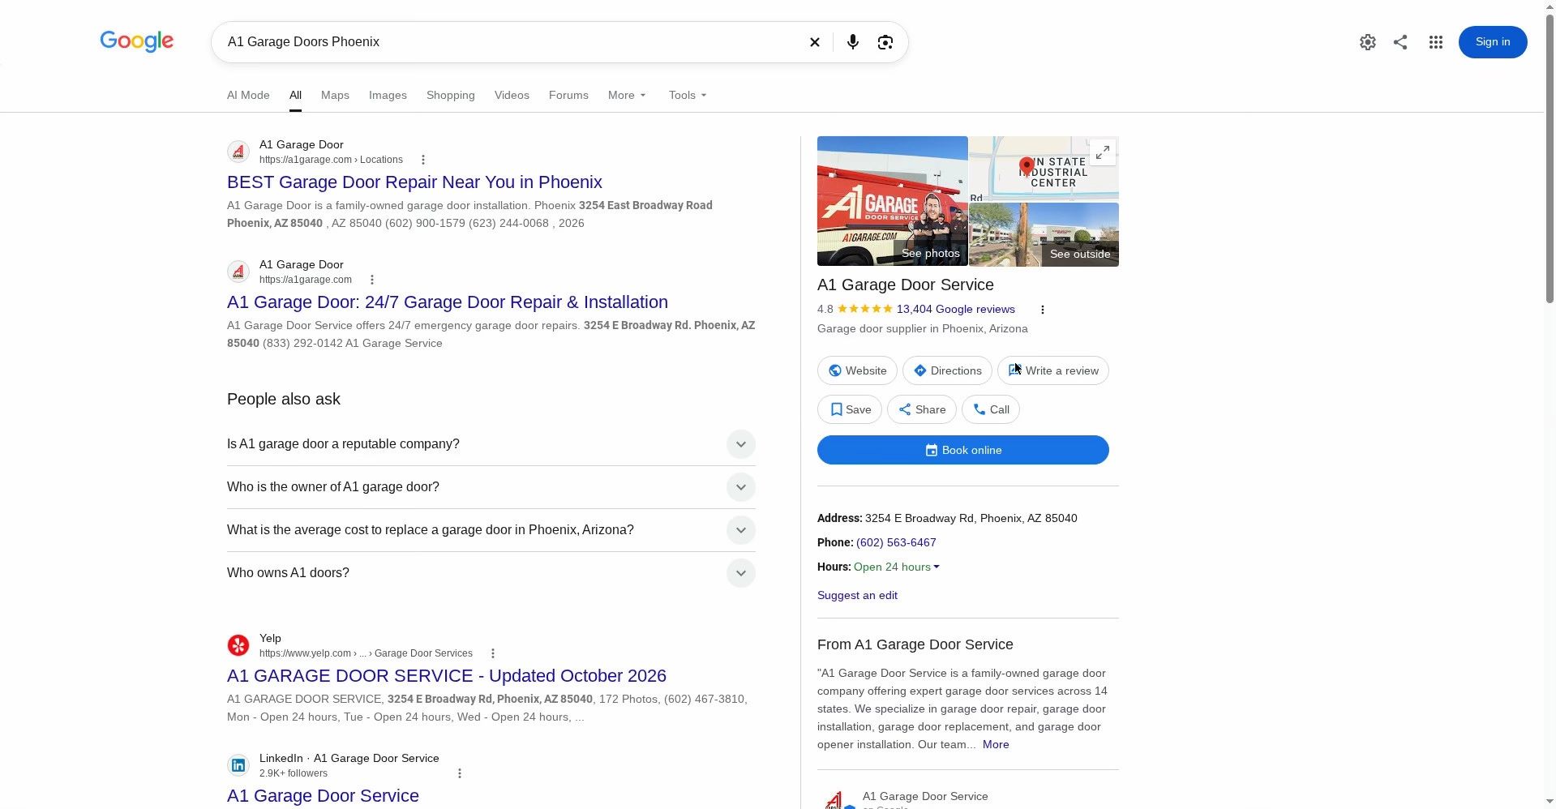Click the share icon in the header
This screenshot has height=809, width=1556.
[1400, 42]
